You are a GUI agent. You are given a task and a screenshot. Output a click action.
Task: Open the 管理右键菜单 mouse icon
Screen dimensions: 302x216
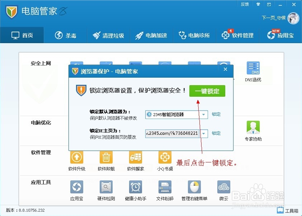194,187
